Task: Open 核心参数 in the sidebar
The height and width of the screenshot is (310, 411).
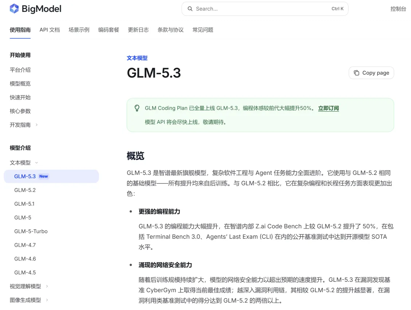Action: coord(20,111)
